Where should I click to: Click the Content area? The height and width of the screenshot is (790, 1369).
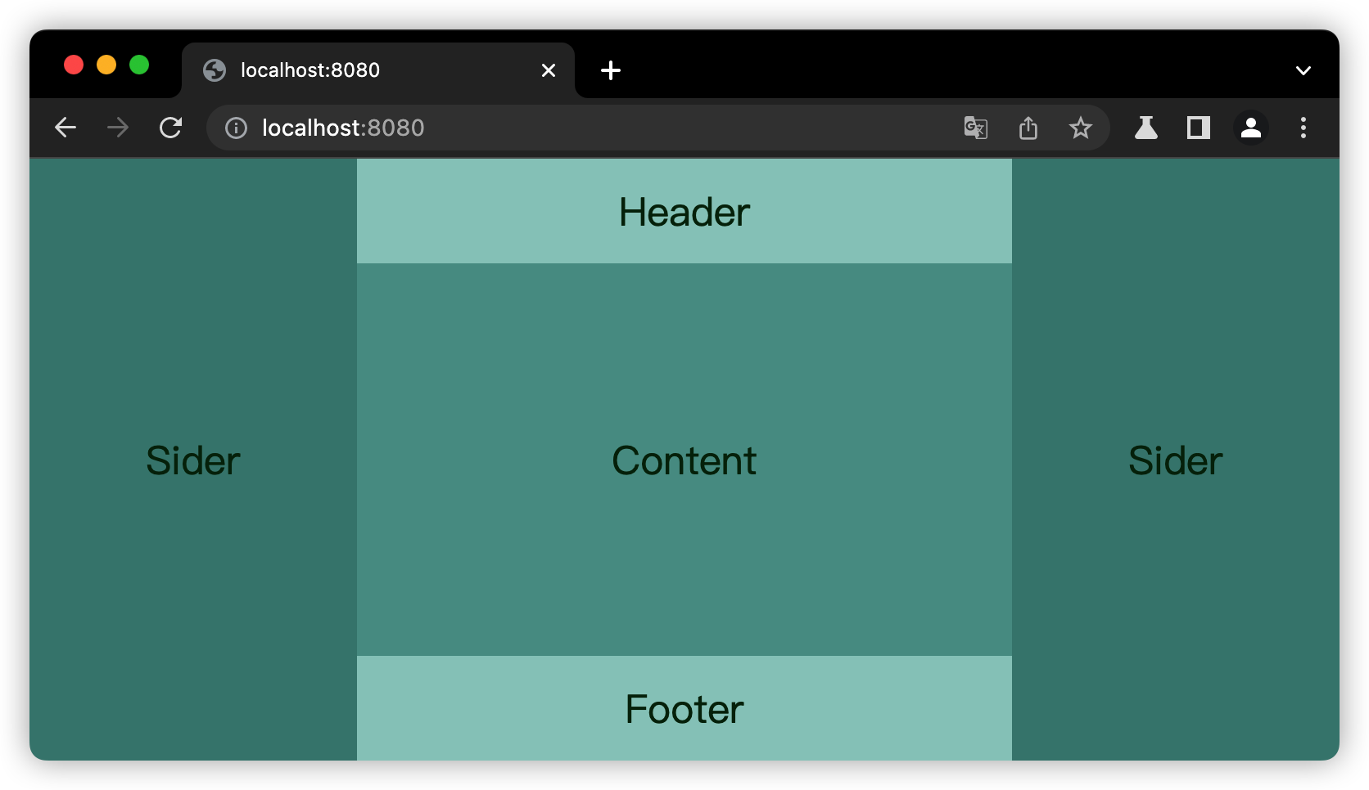(x=684, y=460)
